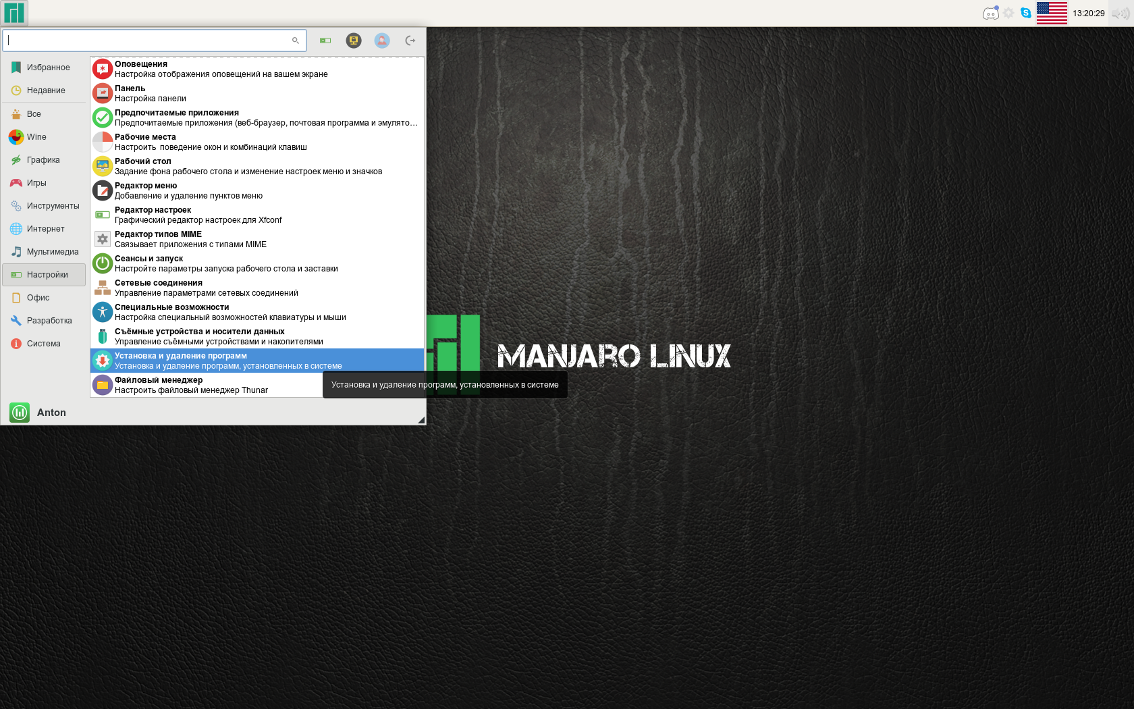1134x709 pixels.
Task: Open the Разработка category
Action: click(x=44, y=321)
